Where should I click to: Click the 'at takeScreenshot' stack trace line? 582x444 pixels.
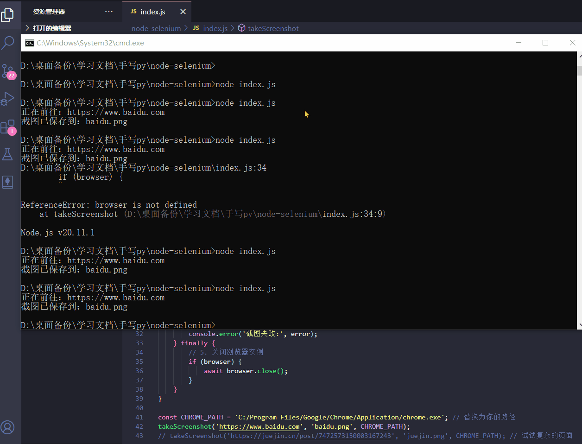[x=213, y=214]
